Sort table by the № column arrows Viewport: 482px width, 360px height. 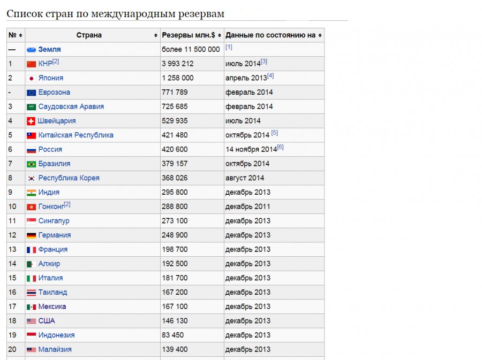[x=20, y=35]
